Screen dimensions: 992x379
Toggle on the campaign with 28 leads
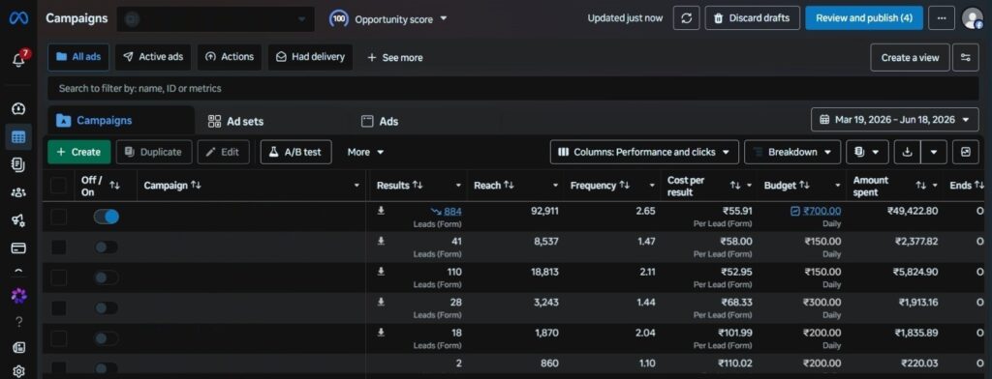pos(106,308)
